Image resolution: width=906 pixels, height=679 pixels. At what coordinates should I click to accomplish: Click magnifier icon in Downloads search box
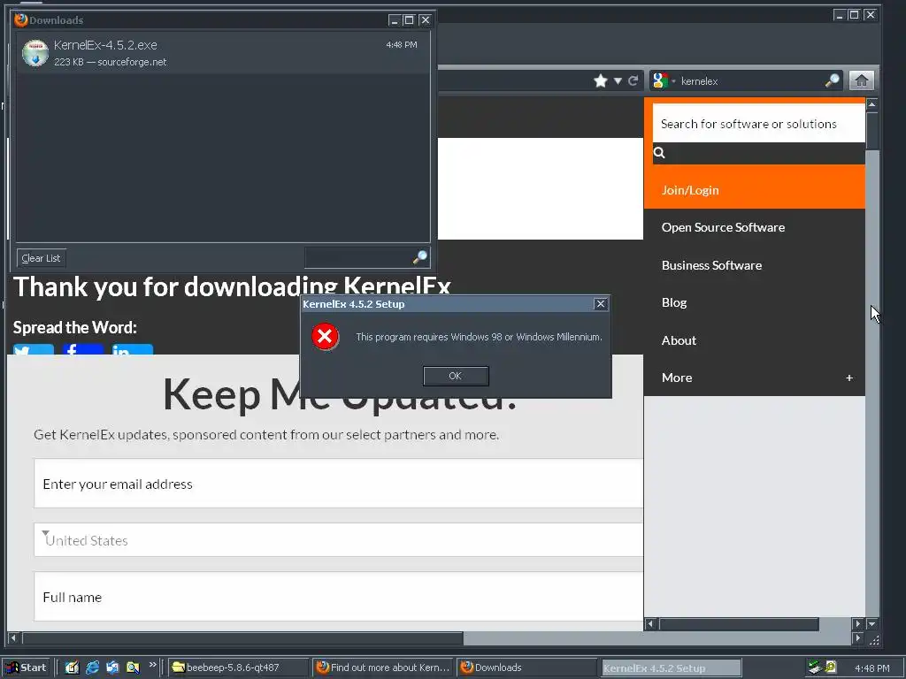pos(420,257)
